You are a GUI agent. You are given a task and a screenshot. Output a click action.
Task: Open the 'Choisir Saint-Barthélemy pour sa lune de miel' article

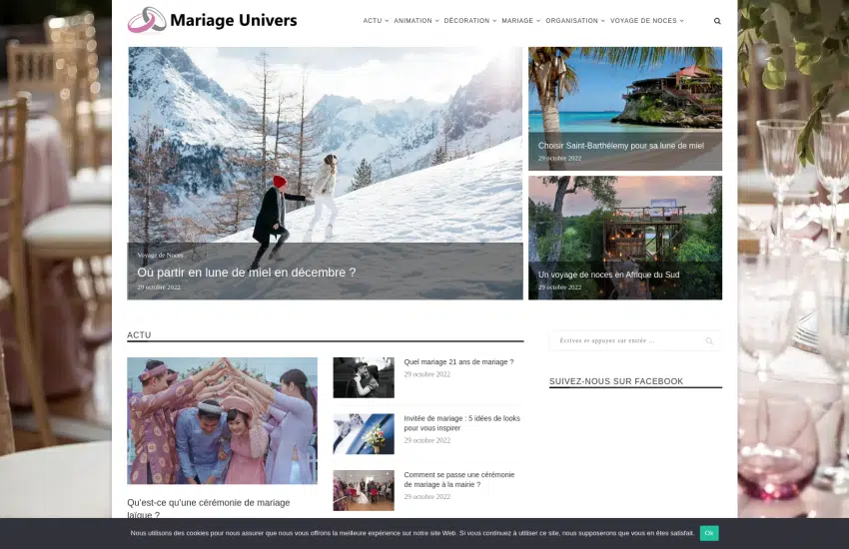620,146
